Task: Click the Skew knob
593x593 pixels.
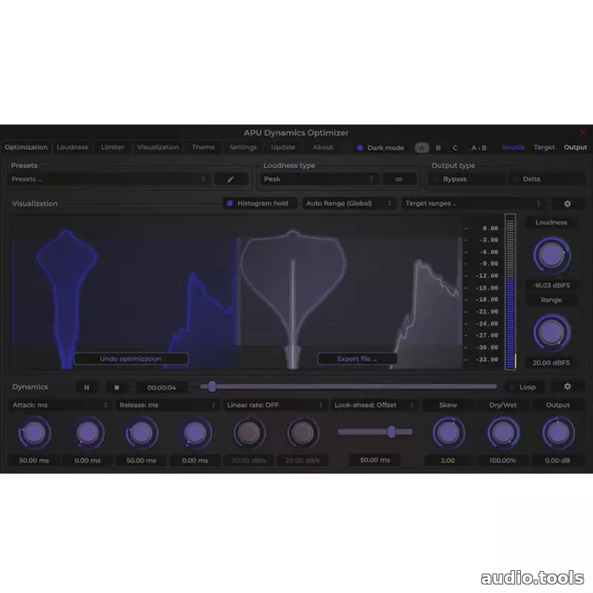Action: point(448,433)
